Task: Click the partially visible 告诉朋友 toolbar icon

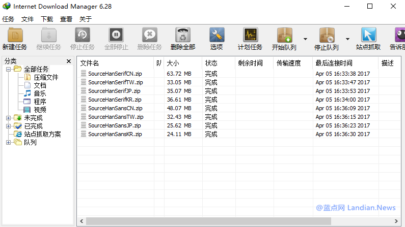Action: click(400, 35)
